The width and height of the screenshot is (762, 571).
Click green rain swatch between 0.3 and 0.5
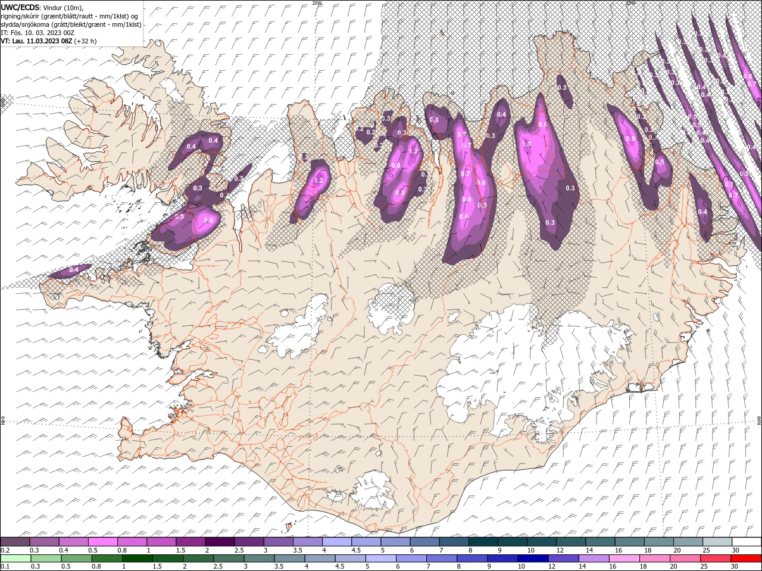click(x=45, y=559)
